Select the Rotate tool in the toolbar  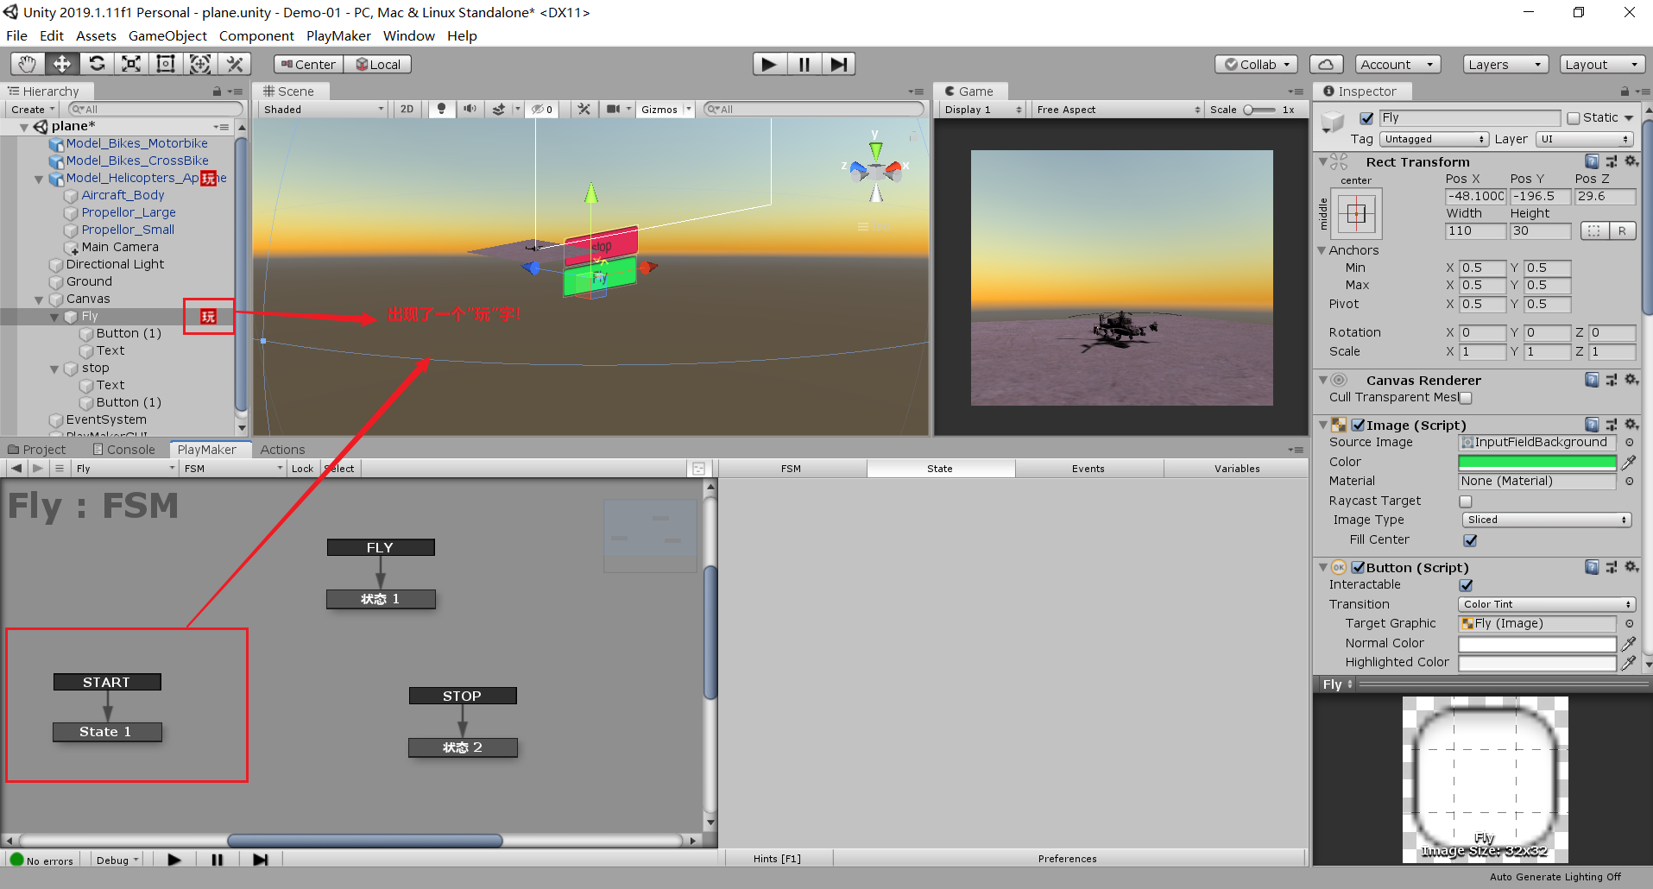click(97, 63)
